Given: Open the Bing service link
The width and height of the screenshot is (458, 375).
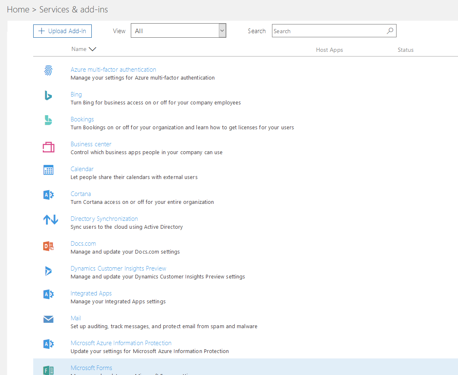Looking at the screenshot, I should [x=76, y=94].
